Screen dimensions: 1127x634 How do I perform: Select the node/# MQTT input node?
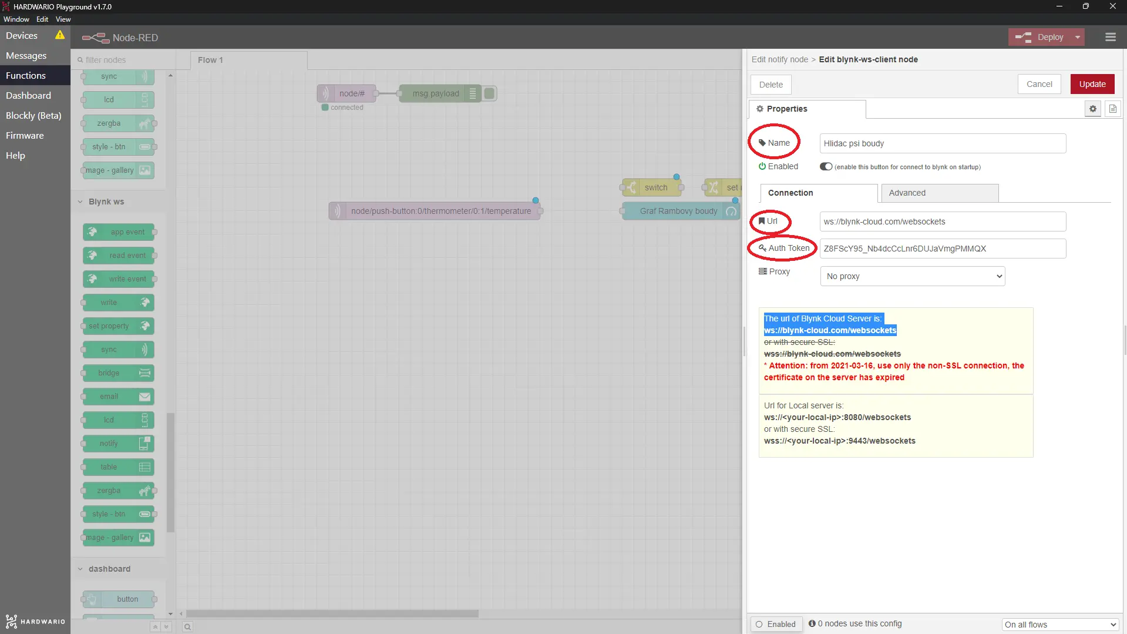click(x=346, y=93)
